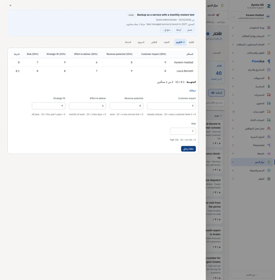Open the النظام settings gear icon

point(269,179)
